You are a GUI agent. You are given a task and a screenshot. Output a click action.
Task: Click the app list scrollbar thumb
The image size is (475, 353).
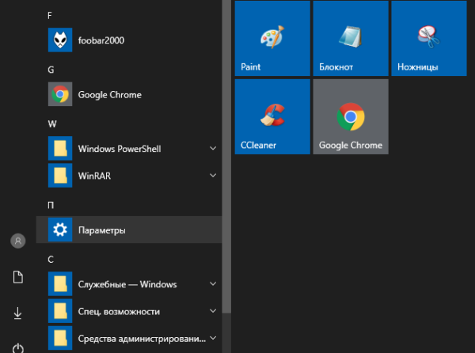tap(226, 157)
